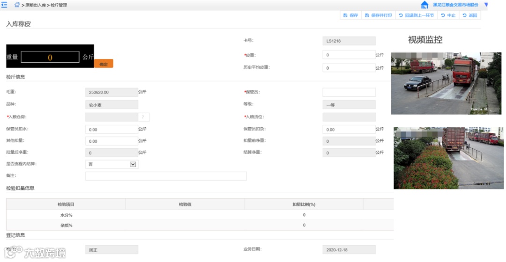The image size is (506, 262).
Task: Select the 水分% table row
Action: (200, 215)
